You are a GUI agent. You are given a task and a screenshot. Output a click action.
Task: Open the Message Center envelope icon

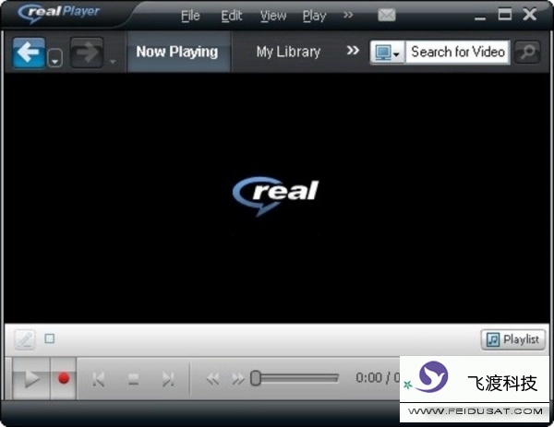387,15
